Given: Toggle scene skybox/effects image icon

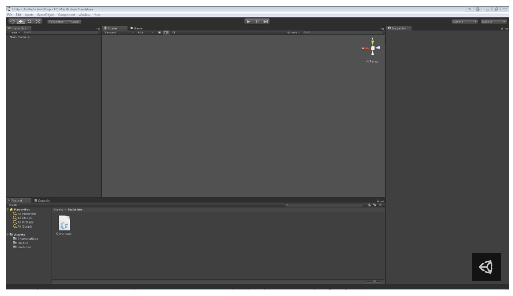Looking at the screenshot, I should [166, 32].
